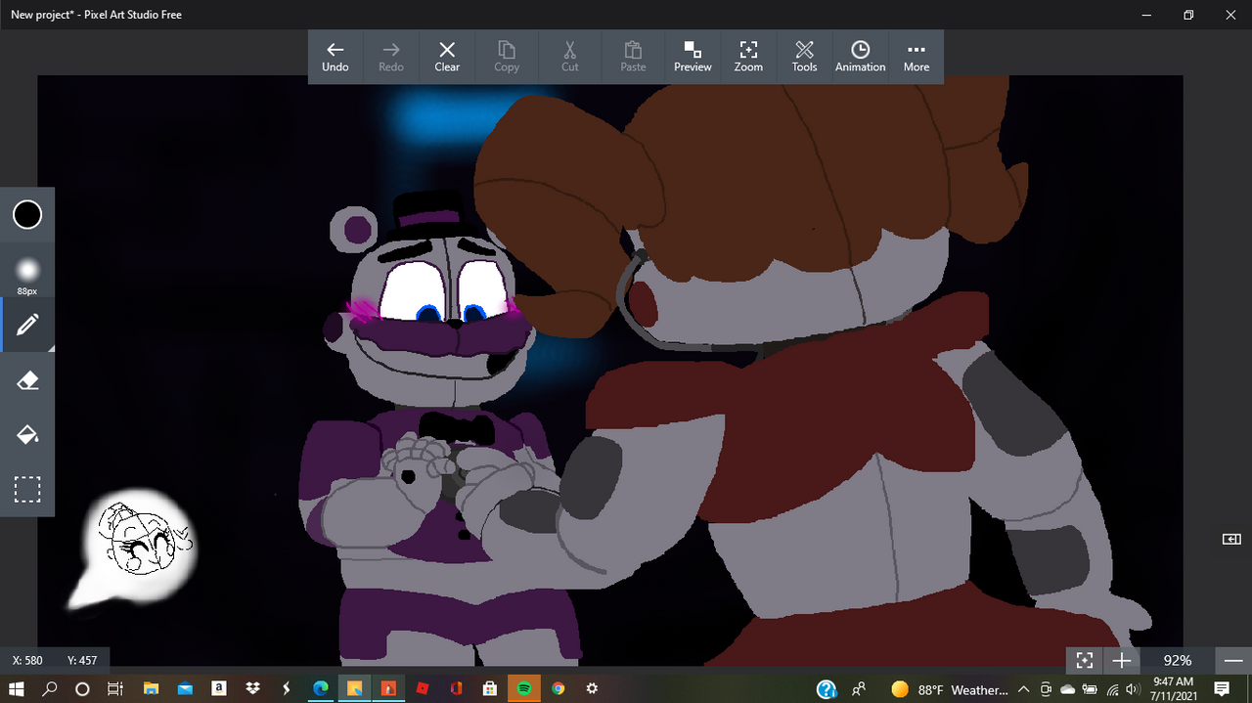Open Roblox from the taskbar
Image resolution: width=1252 pixels, height=703 pixels.
(422, 688)
